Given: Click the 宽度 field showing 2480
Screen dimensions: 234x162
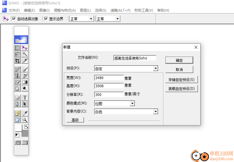Looking at the screenshot, I should pyautogui.click(x=109, y=78).
